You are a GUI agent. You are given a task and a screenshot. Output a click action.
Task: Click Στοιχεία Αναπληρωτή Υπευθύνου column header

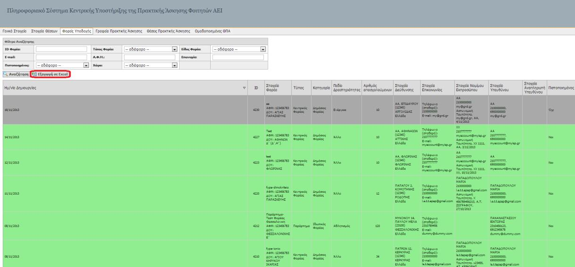(x=534, y=88)
